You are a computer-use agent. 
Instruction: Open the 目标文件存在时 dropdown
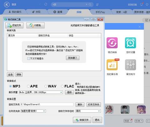(x=88, y=111)
